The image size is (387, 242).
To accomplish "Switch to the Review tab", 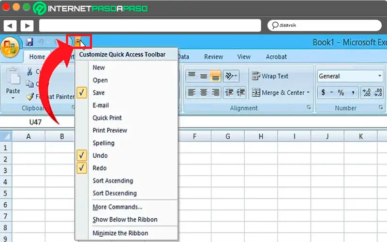I will 213,57.
